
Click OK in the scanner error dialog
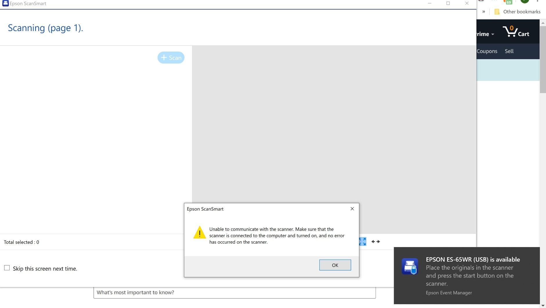click(x=335, y=265)
